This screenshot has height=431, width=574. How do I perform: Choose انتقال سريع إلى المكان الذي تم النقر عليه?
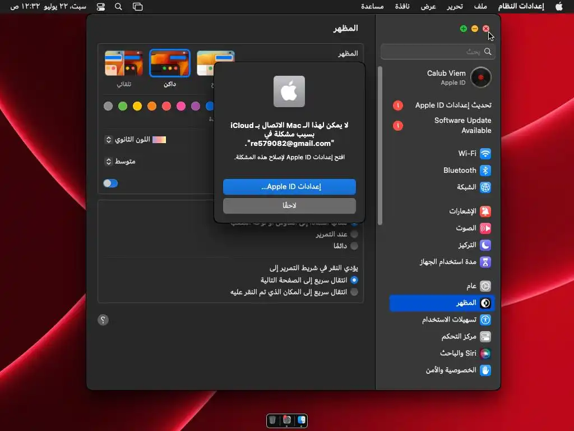click(x=354, y=292)
